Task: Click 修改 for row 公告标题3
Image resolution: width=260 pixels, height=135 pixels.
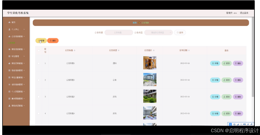Action: pos(227,97)
